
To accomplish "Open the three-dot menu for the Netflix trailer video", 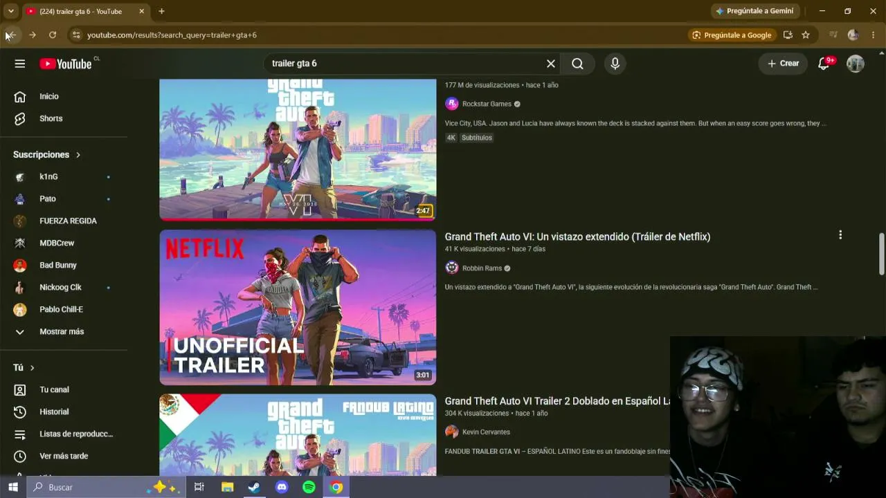I will click(x=840, y=235).
